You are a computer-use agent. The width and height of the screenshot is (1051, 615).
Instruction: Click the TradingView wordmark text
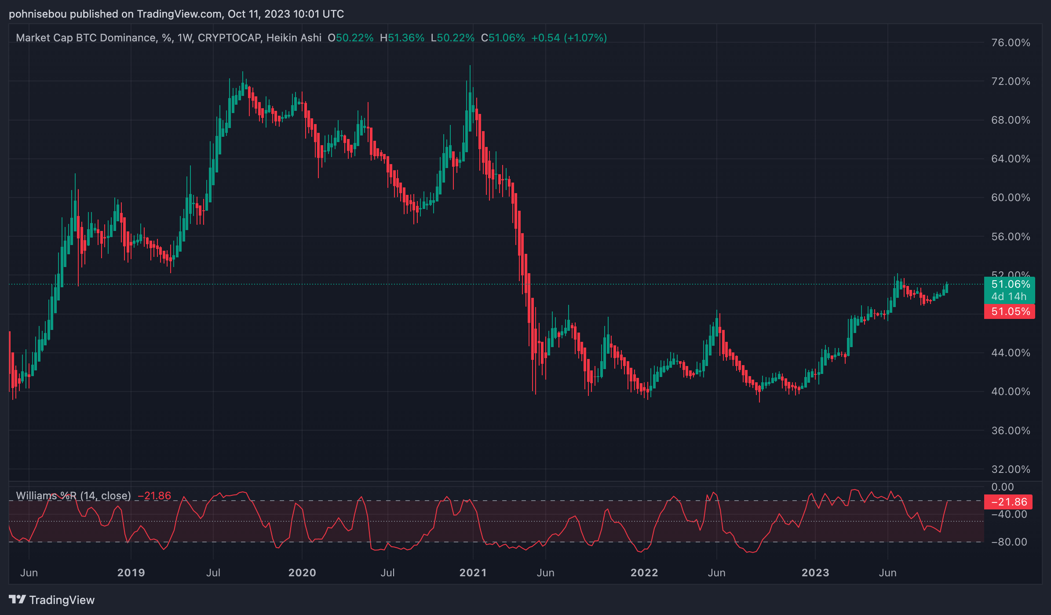coord(62,600)
